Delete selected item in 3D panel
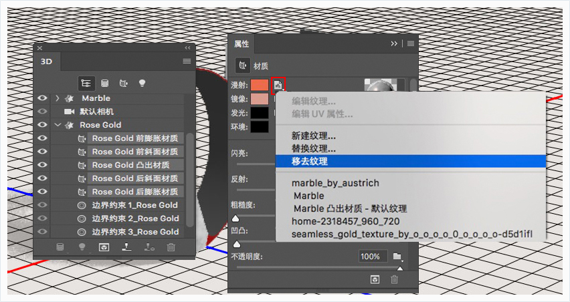The height and width of the screenshot is (302, 570). [171, 247]
